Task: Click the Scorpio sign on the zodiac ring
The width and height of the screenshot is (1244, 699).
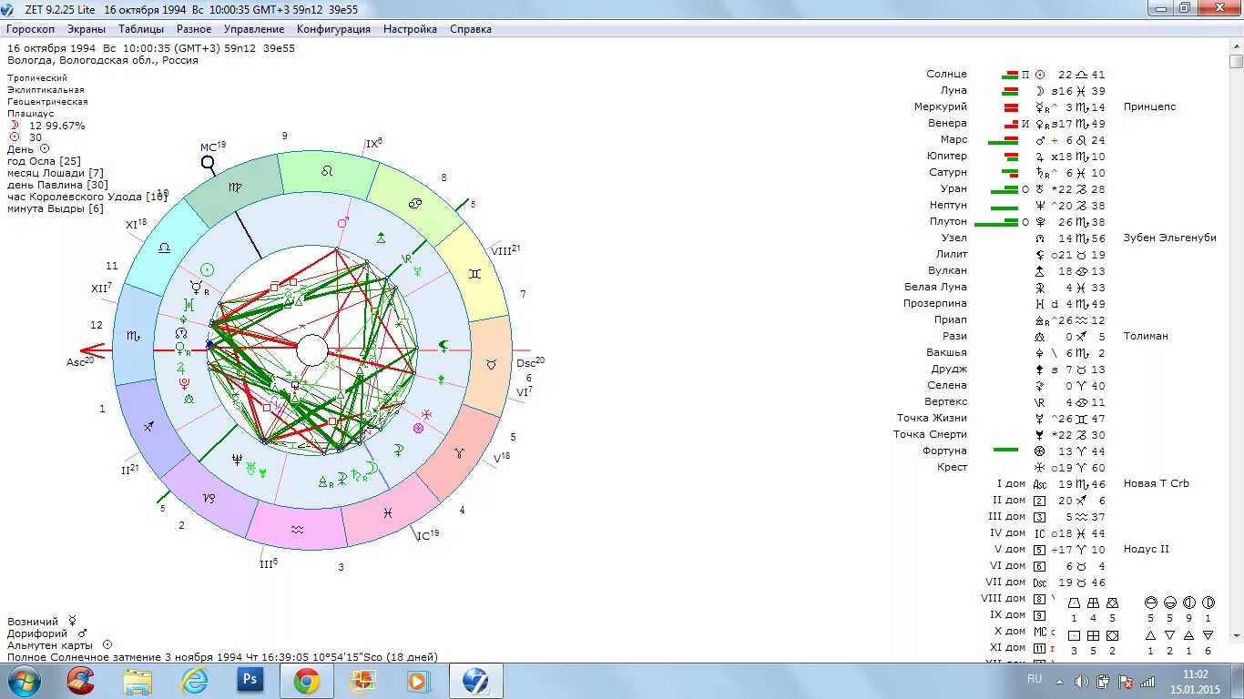Action: [x=133, y=336]
